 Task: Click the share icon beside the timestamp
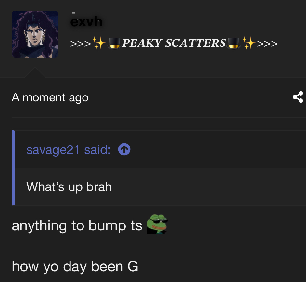coord(298,97)
